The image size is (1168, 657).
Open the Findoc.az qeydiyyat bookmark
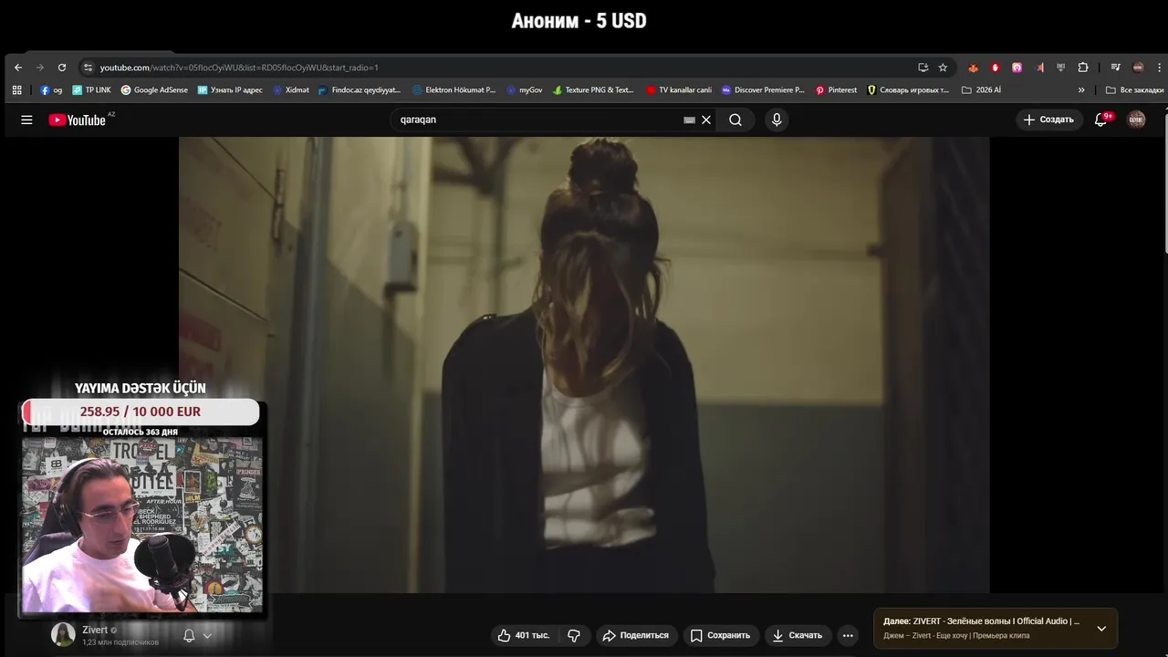pos(360,90)
